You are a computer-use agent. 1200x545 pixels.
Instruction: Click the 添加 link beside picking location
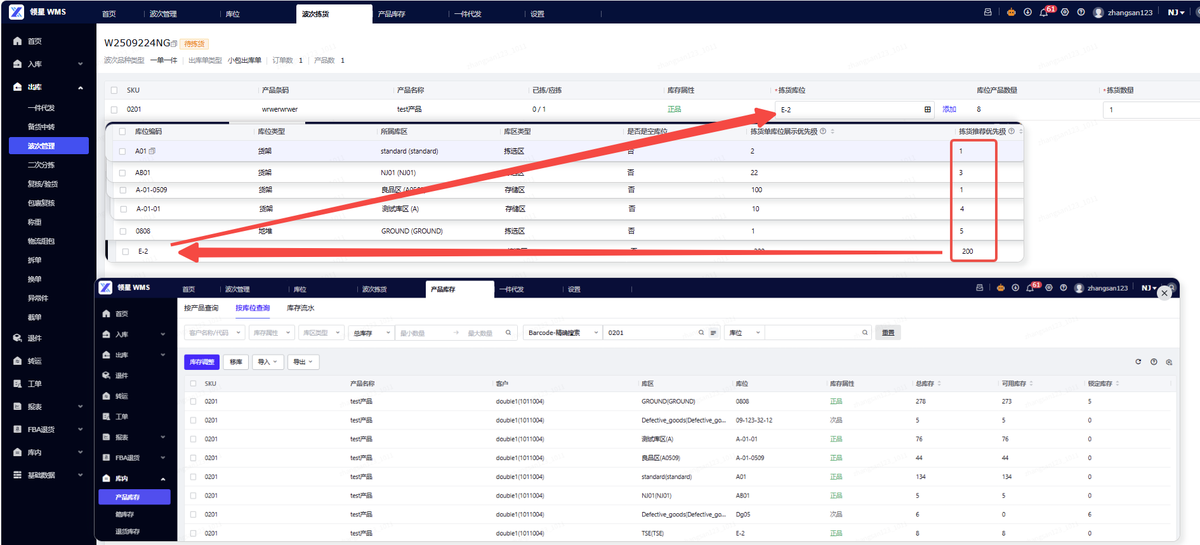tap(949, 109)
